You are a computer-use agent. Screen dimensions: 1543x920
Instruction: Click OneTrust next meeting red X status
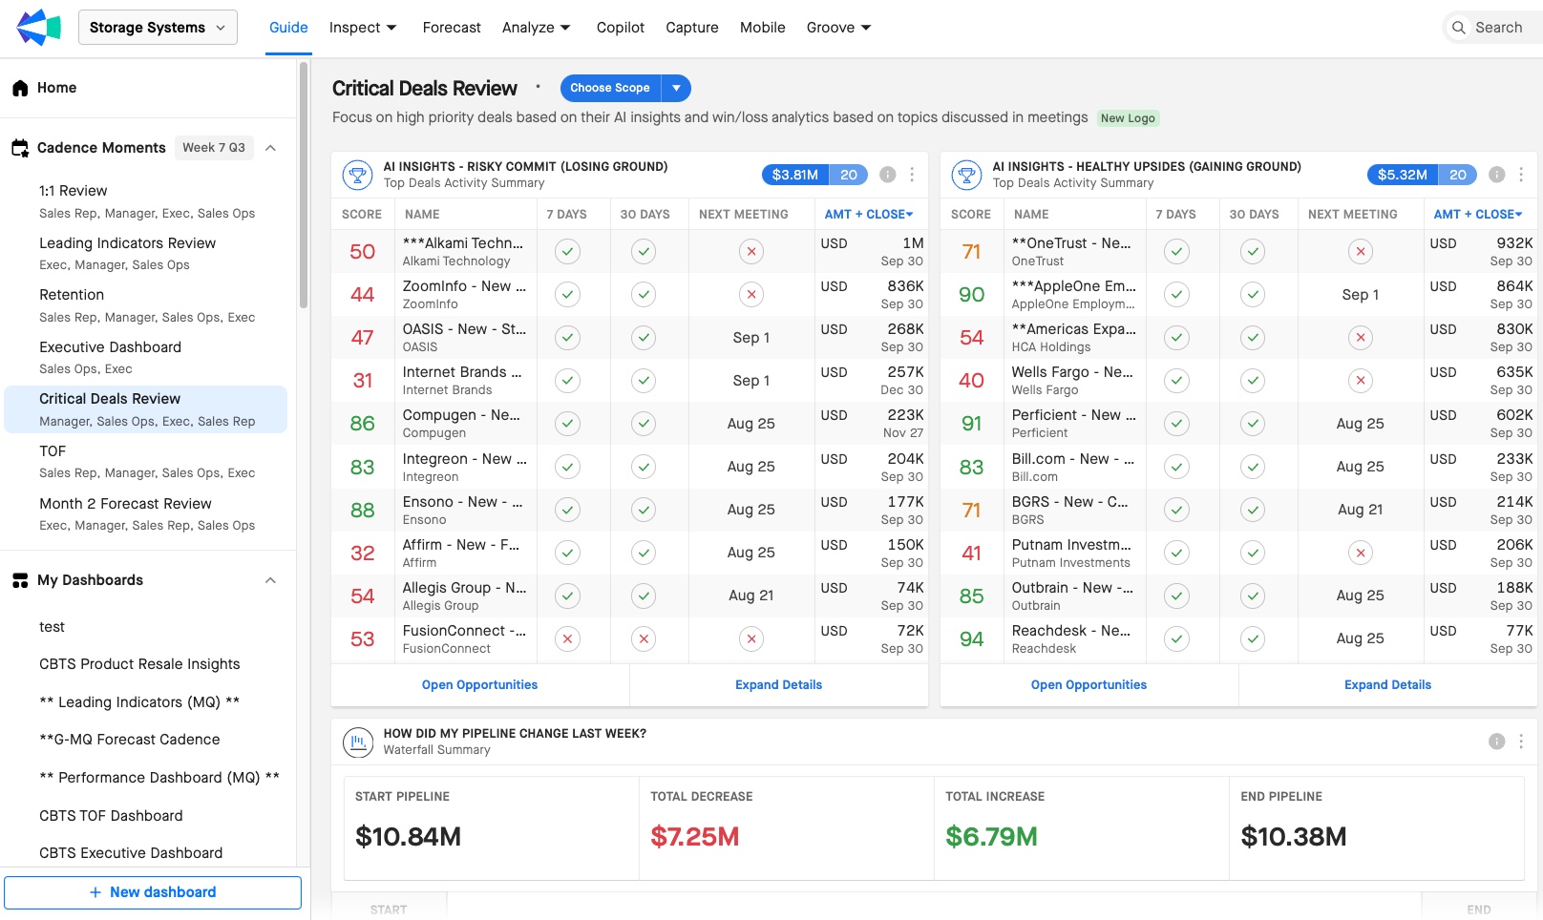pos(1361,252)
